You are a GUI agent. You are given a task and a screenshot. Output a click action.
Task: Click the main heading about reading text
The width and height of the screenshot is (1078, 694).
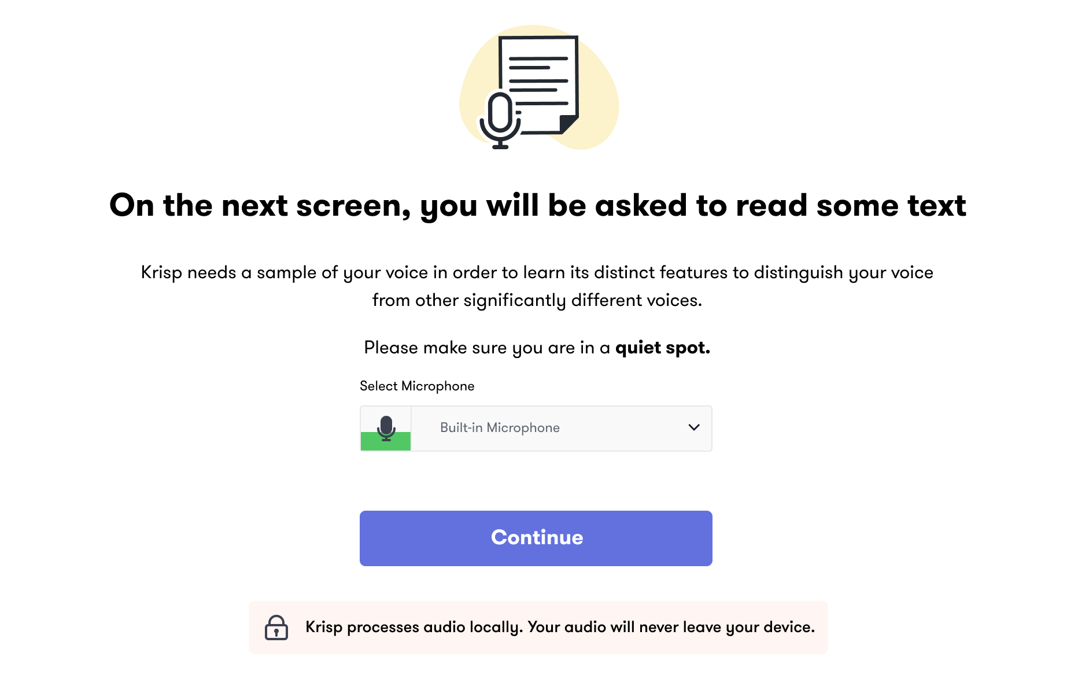[538, 205]
